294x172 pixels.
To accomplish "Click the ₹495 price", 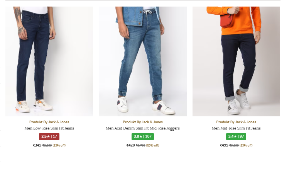I will [x=224, y=145].
